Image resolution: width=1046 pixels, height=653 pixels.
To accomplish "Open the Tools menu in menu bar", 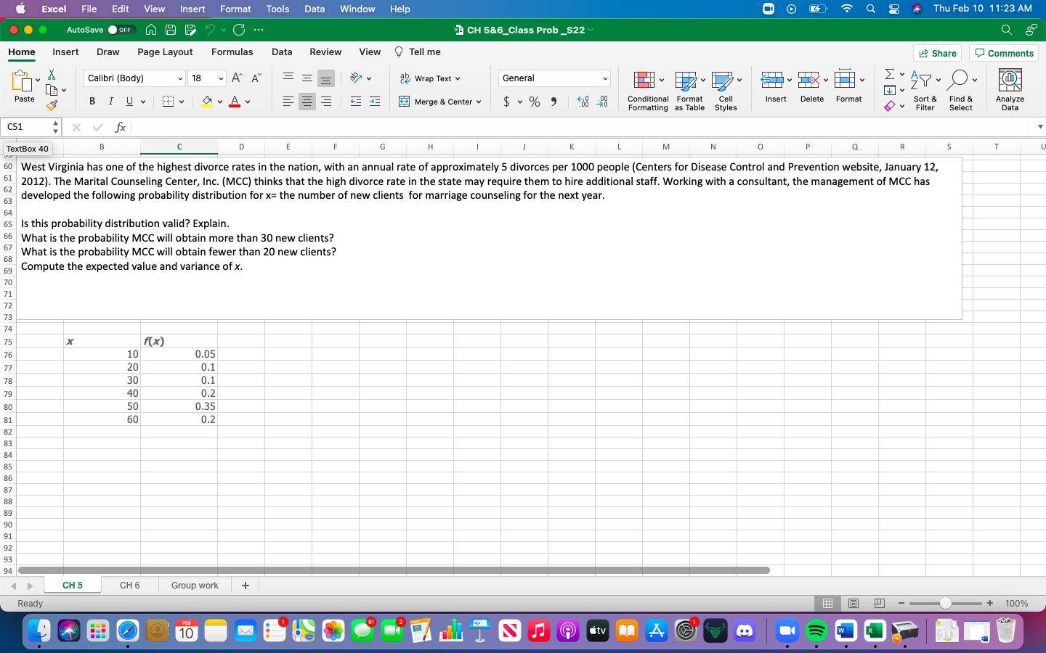I will pyautogui.click(x=277, y=9).
